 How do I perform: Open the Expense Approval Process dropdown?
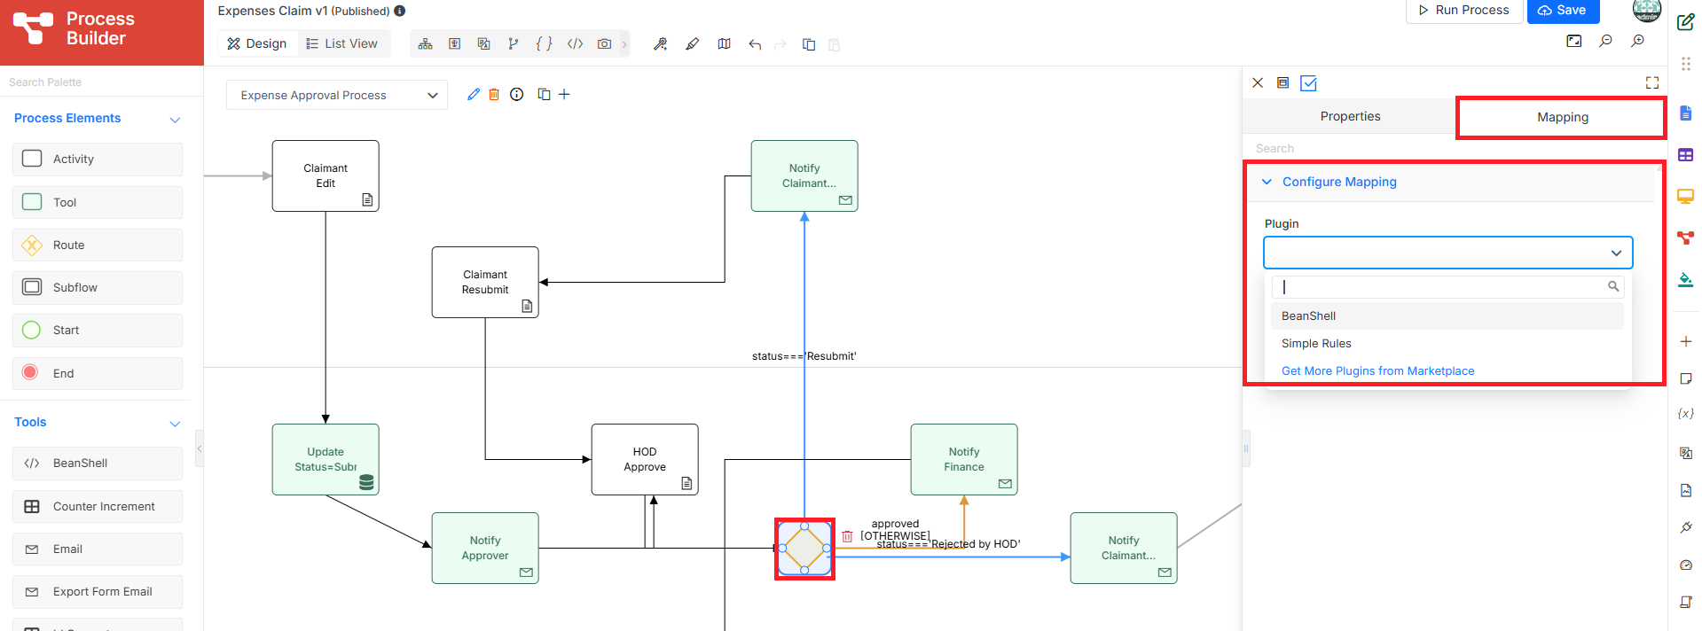pos(337,95)
